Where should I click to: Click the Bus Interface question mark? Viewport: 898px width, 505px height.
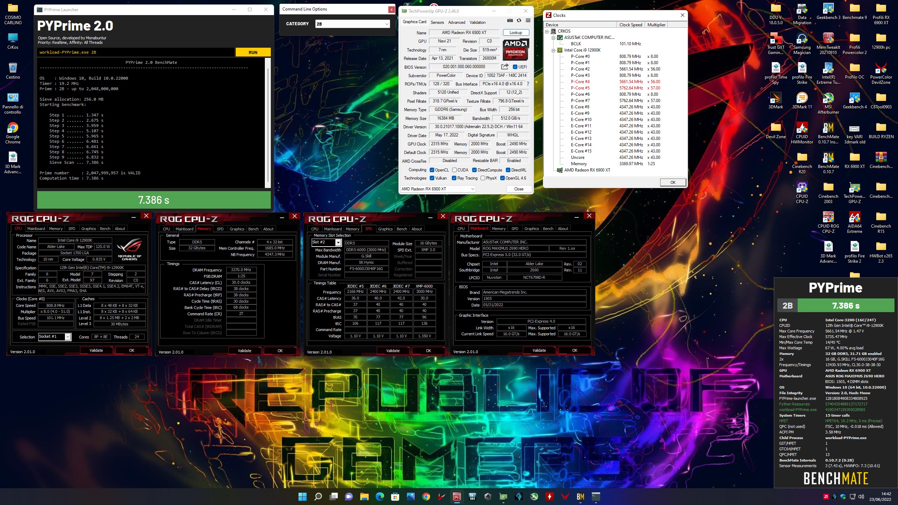tap(528, 84)
